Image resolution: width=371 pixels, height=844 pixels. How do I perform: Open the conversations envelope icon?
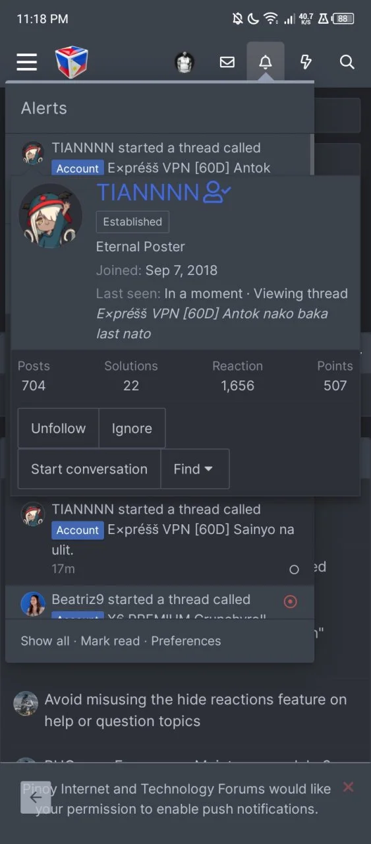(227, 62)
